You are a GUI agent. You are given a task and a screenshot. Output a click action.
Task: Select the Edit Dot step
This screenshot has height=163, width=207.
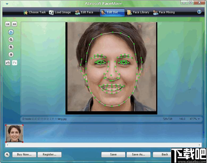point(112,13)
